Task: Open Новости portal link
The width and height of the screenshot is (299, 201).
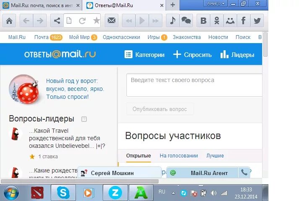Action: tap(218, 37)
